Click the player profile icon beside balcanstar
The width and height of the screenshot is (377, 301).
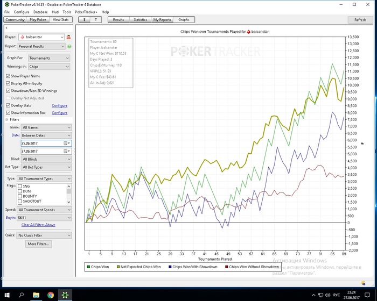[x=69, y=37]
